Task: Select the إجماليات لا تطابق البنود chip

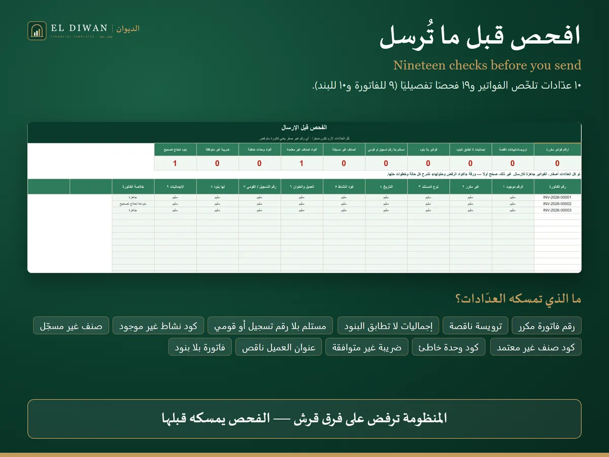Action: click(x=388, y=325)
